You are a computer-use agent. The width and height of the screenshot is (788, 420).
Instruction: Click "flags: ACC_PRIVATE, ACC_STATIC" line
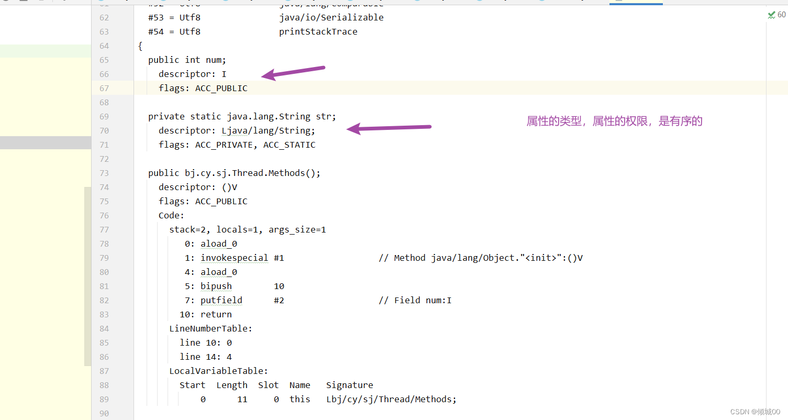tap(237, 145)
